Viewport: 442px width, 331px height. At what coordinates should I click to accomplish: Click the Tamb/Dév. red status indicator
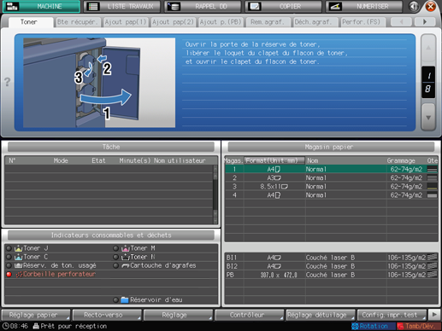point(419,326)
